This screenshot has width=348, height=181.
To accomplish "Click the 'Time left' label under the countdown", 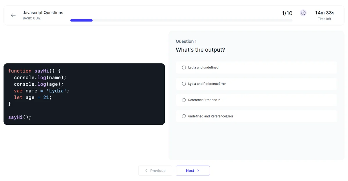I will (x=324, y=19).
